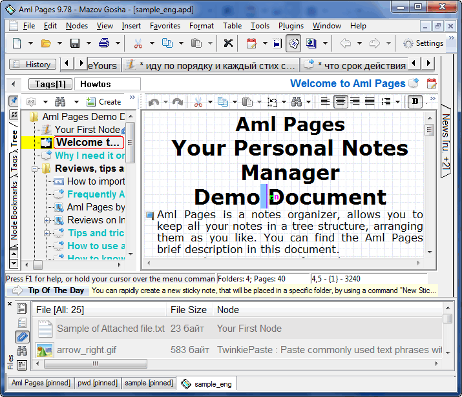Toggle align right formatting
462x397 pixels.
pyautogui.click(x=355, y=101)
